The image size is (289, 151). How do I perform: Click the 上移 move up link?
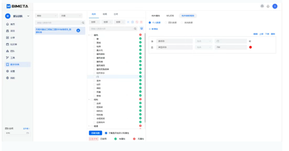(x=261, y=34)
